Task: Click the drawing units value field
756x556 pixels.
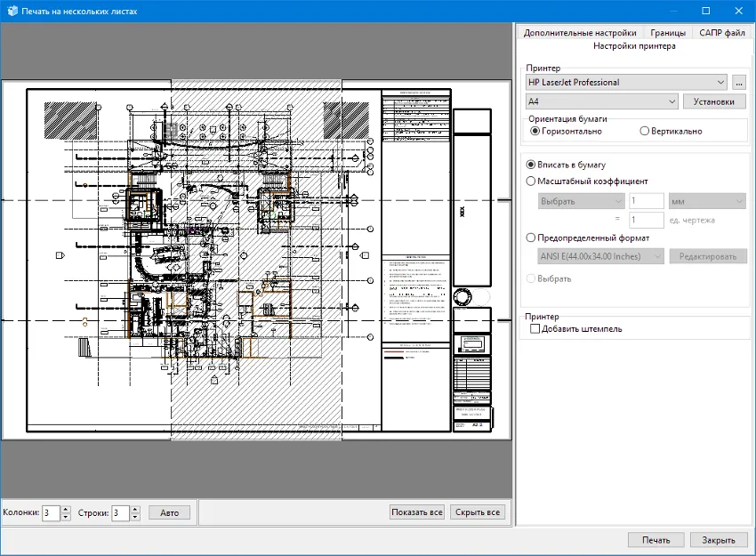Action: pos(647,220)
